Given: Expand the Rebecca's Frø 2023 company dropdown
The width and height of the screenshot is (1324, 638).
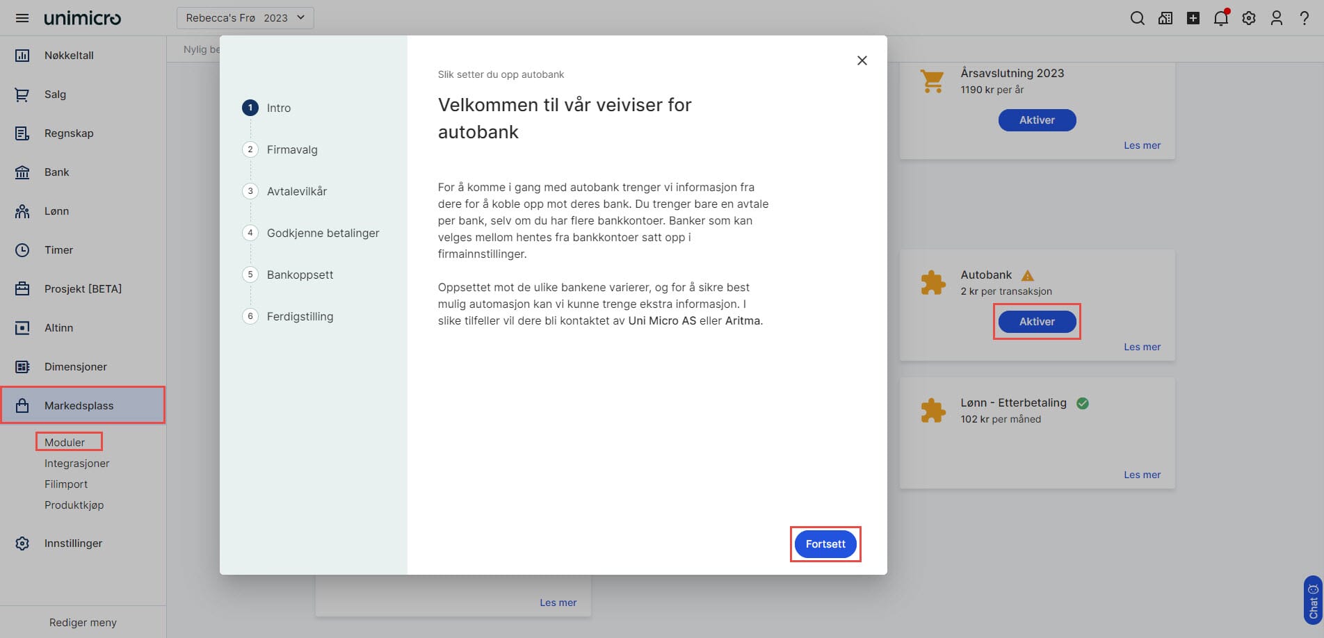Looking at the screenshot, I should 245,18.
